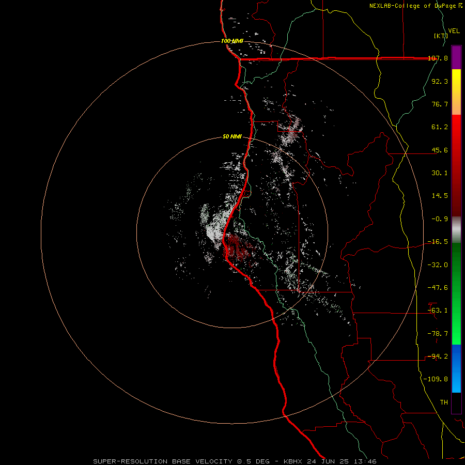
Task: Click the purple segment of color bar
Action: point(456,57)
